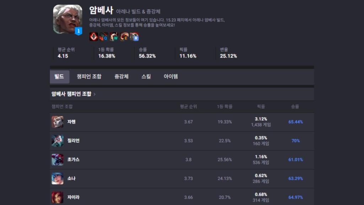Select the 스킬 tab
The width and height of the screenshot is (364, 205).
coord(146,77)
